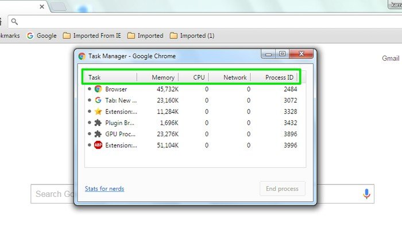Image resolution: width=402 pixels, height=225 pixels.
Task: Click memory value 23,160K
Action: pyautogui.click(x=168, y=101)
